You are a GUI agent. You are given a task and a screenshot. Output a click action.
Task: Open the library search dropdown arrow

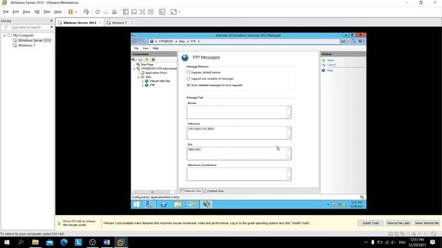(x=52, y=28)
